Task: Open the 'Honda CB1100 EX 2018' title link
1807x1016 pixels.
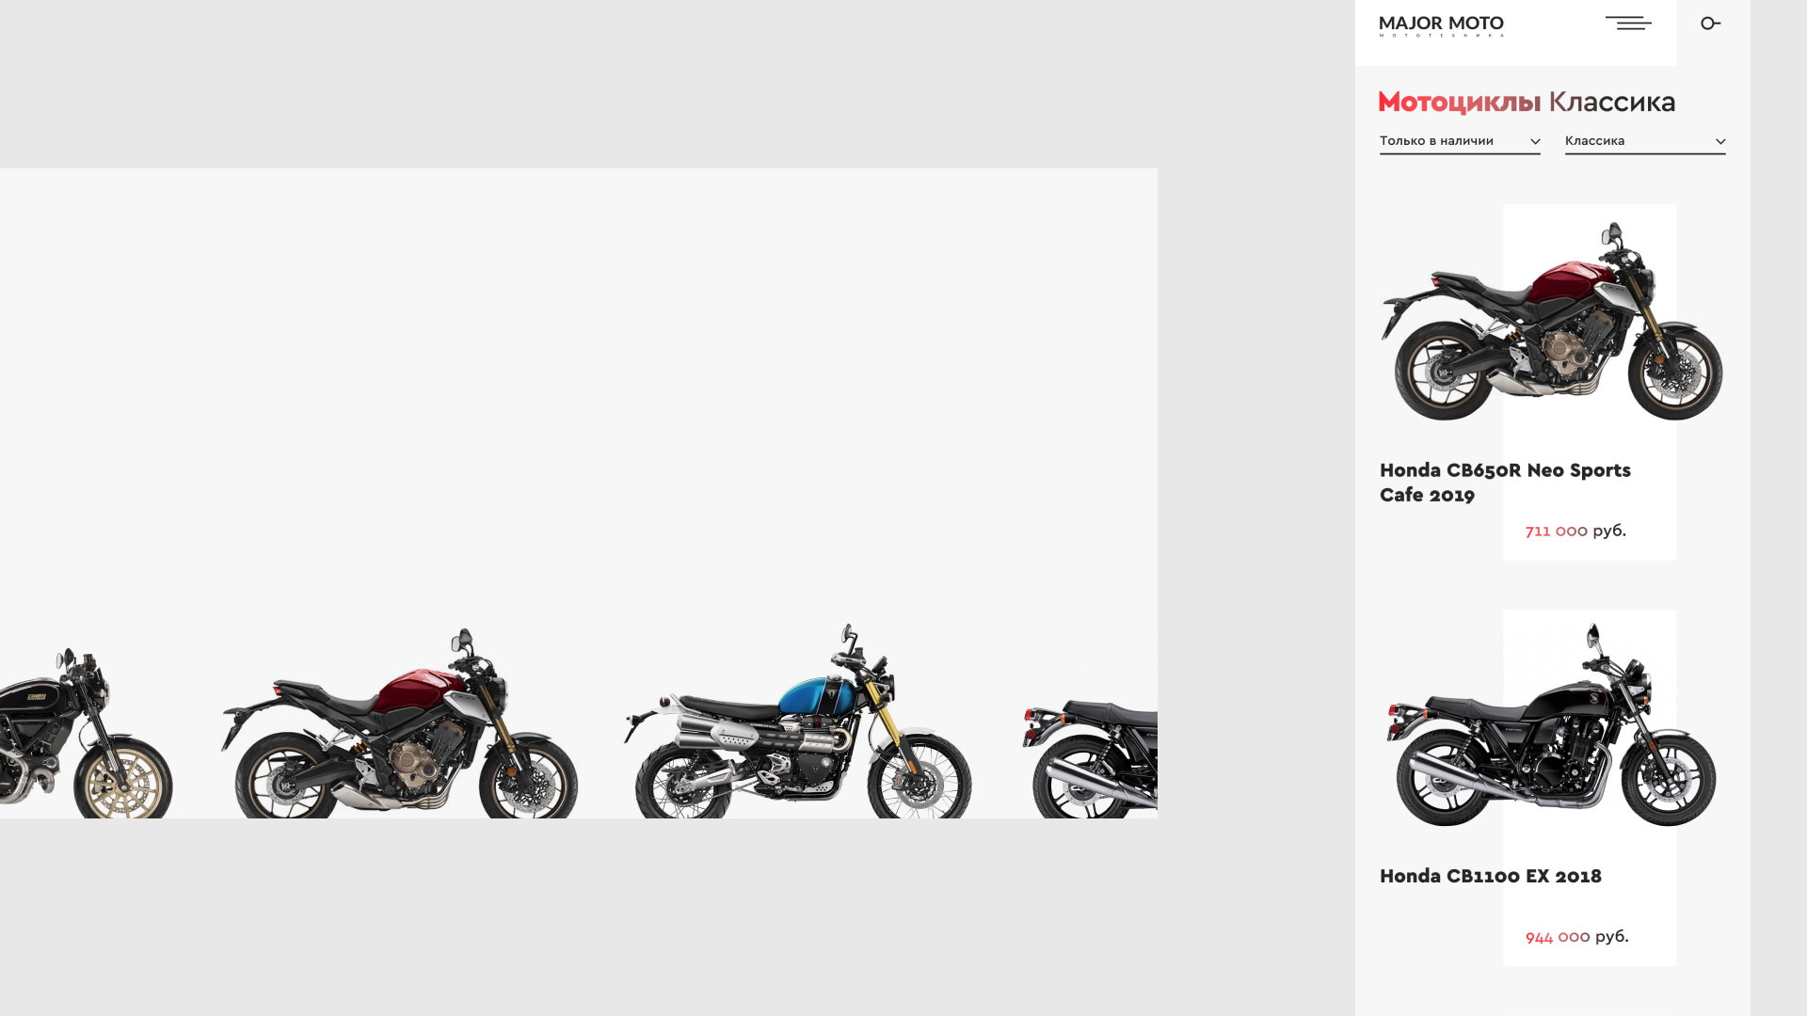Action: pos(1490,877)
